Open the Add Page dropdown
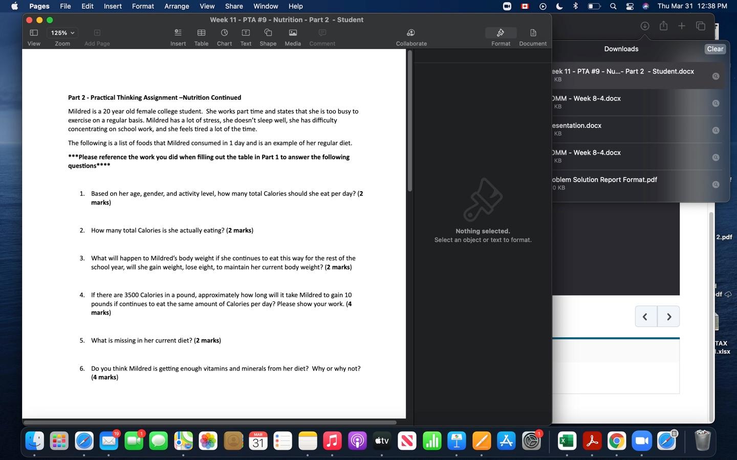Image resolution: width=737 pixels, height=460 pixels. click(96, 36)
